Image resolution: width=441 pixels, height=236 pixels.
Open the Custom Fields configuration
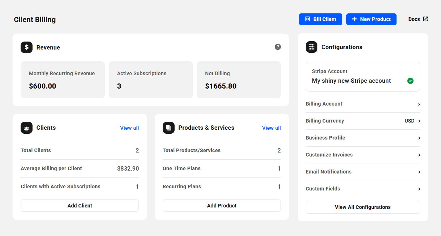coord(363,189)
